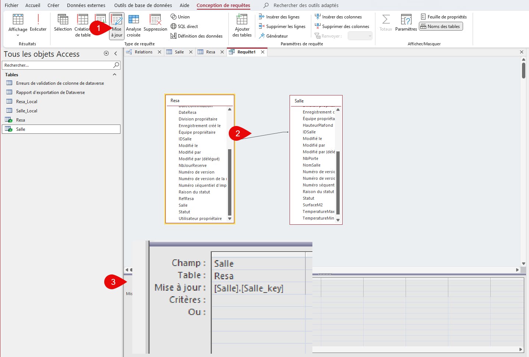Select the IDSalle field in Resa table
Screen dimensions: 529x357
click(x=185, y=139)
